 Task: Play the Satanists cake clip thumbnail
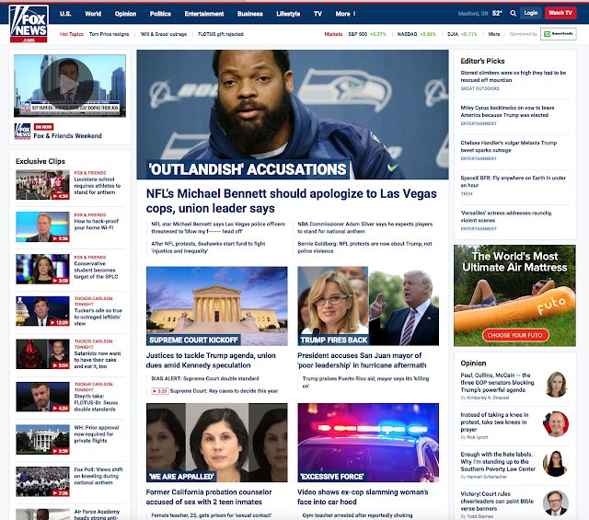42,354
